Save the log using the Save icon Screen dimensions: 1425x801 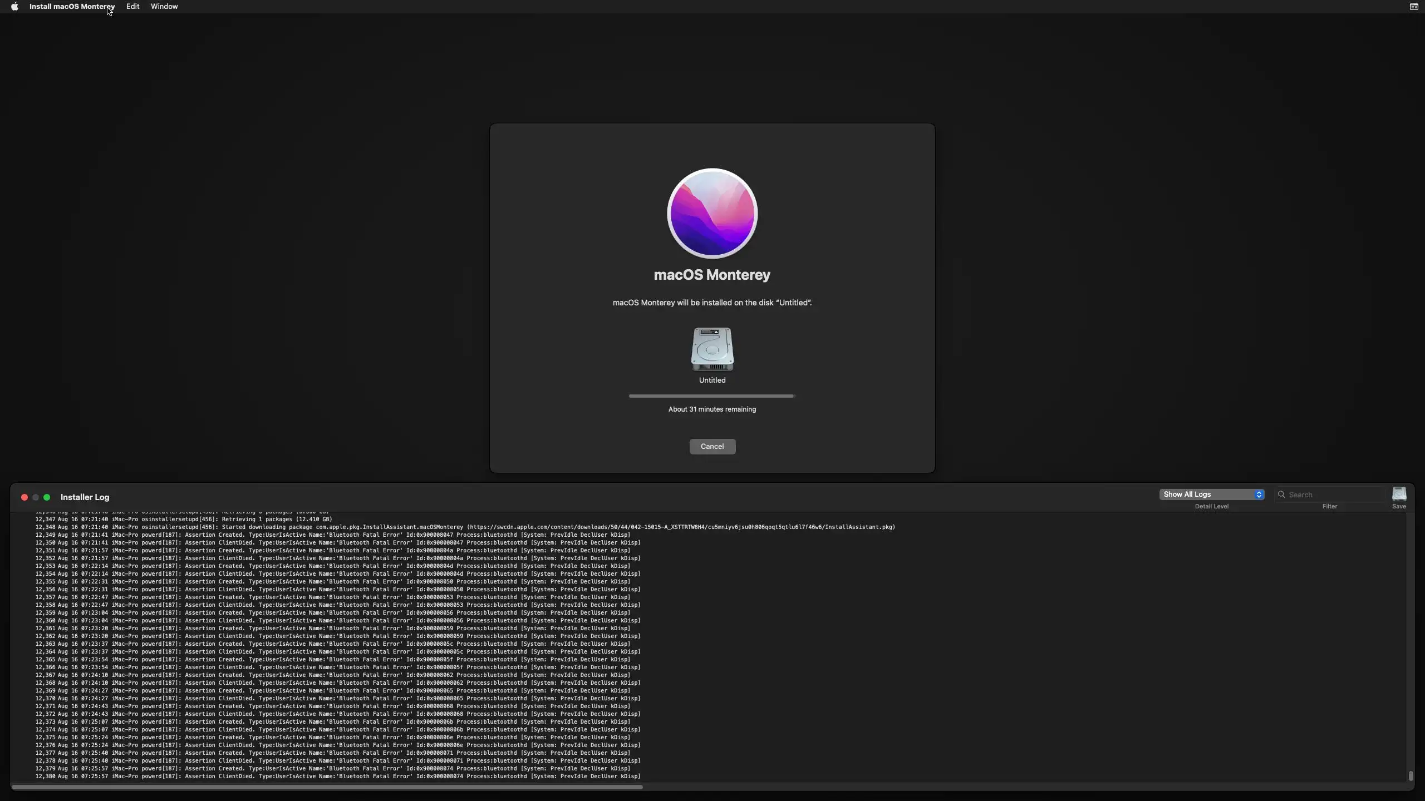[1399, 494]
